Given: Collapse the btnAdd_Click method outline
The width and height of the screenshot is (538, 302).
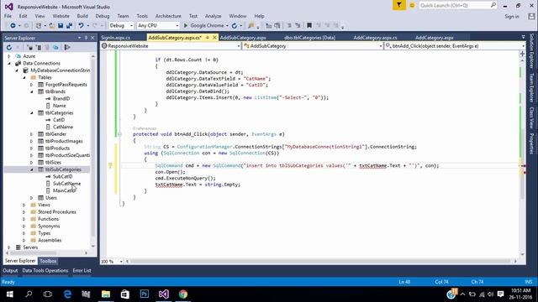Looking at the screenshot, I should point(119,134).
